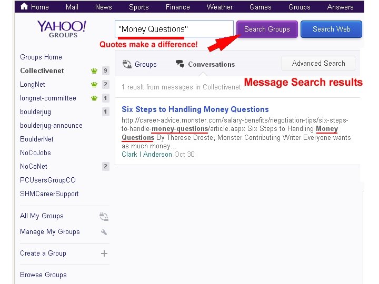This screenshot has height=284, width=379.
Task: Open the longnet-committee unread badge 1
Action: 105,98
